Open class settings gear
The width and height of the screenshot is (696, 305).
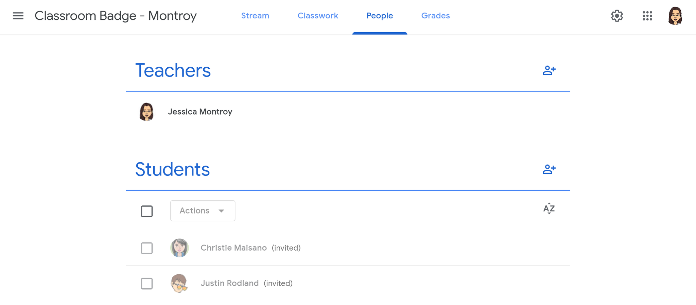(617, 16)
